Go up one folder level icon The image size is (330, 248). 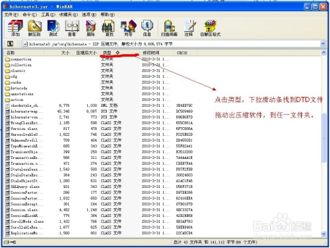tap(10, 44)
